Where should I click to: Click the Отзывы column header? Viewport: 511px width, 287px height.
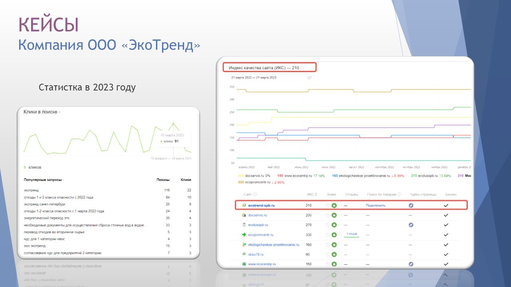coord(351,195)
